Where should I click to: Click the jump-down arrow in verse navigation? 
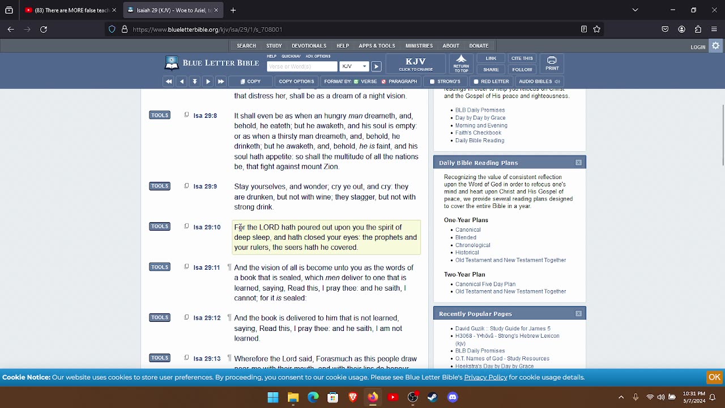195,82
